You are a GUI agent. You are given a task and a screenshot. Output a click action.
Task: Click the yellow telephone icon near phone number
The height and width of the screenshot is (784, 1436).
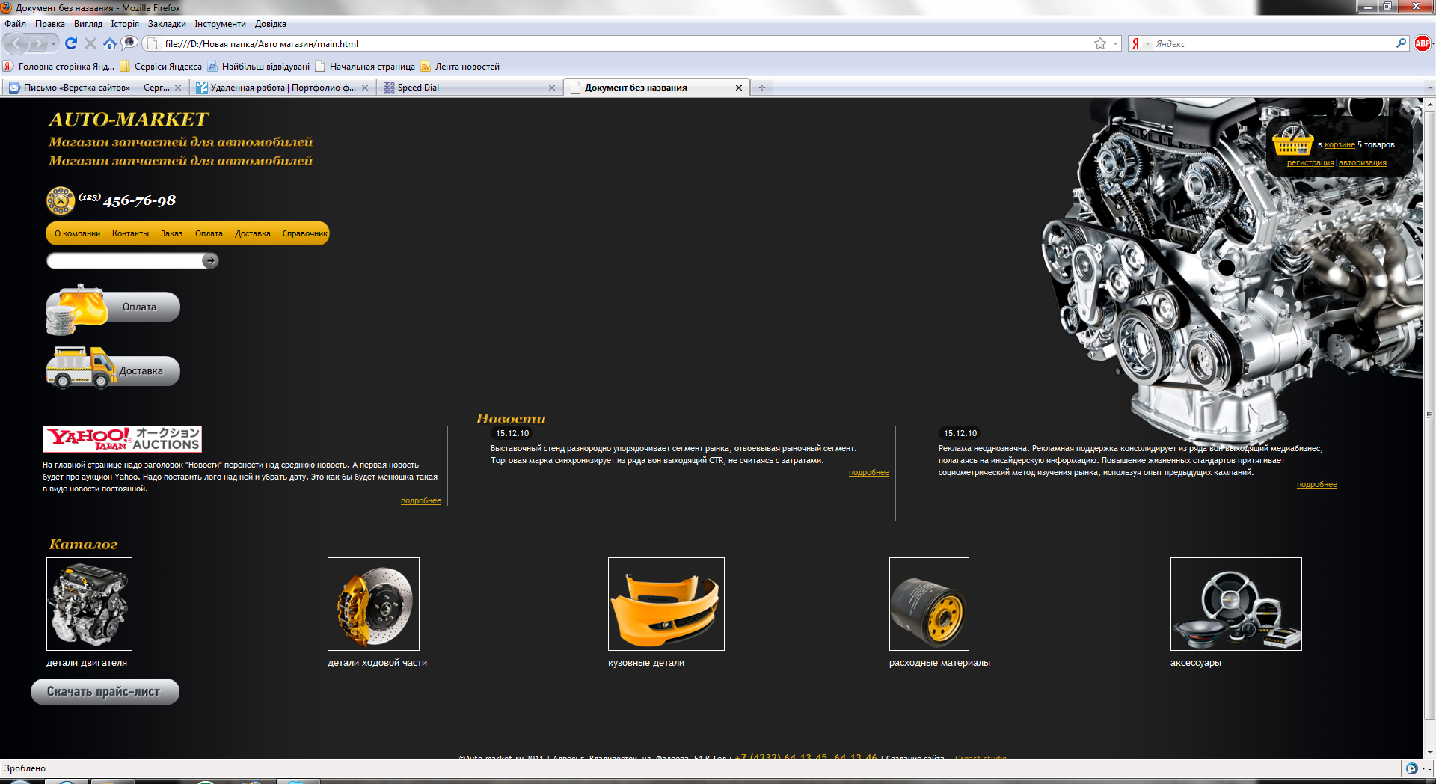[61, 200]
